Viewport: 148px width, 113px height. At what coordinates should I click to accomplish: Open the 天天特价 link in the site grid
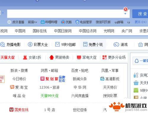(x=110, y=87)
